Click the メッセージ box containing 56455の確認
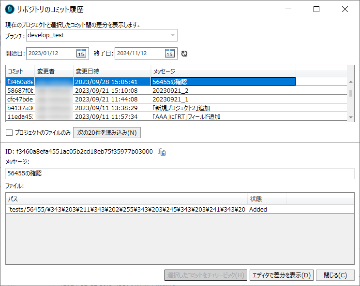Image resolution: width=360 pixels, height=286 pixels. 180,173
